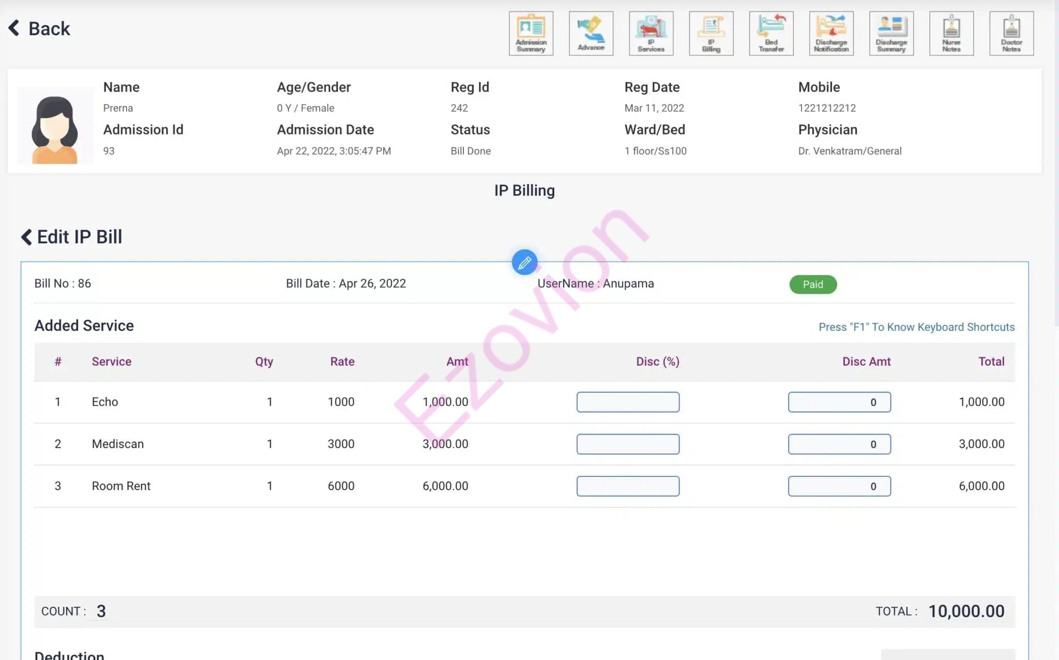Click the green Paid status badge
1059x660 pixels.
(x=812, y=284)
